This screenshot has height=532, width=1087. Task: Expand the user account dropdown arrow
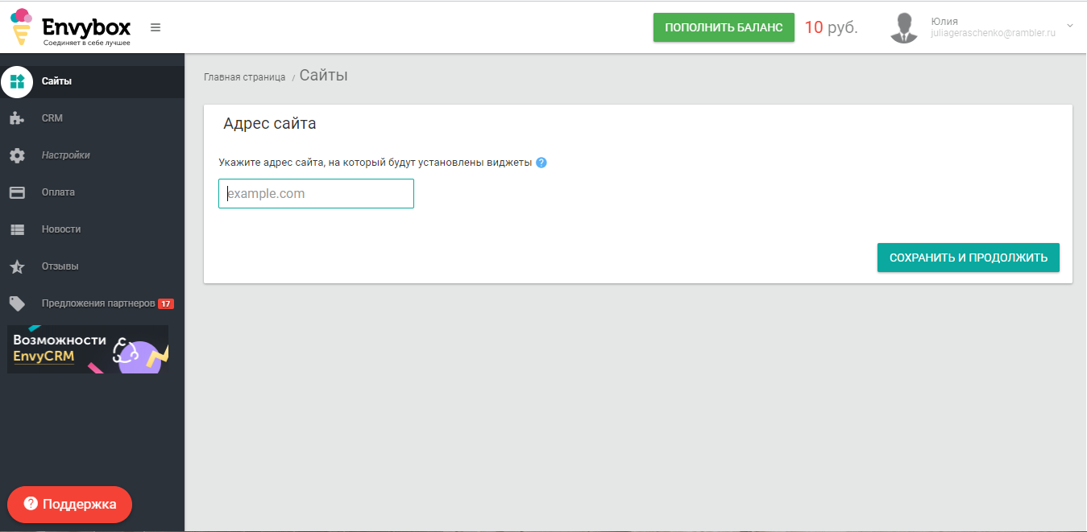(1070, 26)
